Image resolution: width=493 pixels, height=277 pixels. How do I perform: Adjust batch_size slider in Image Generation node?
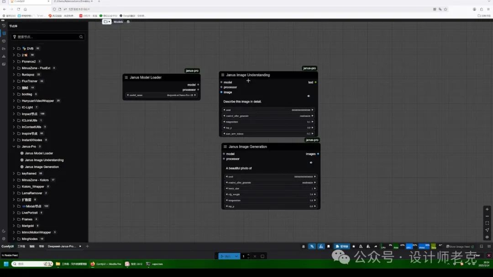click(271, 188)
